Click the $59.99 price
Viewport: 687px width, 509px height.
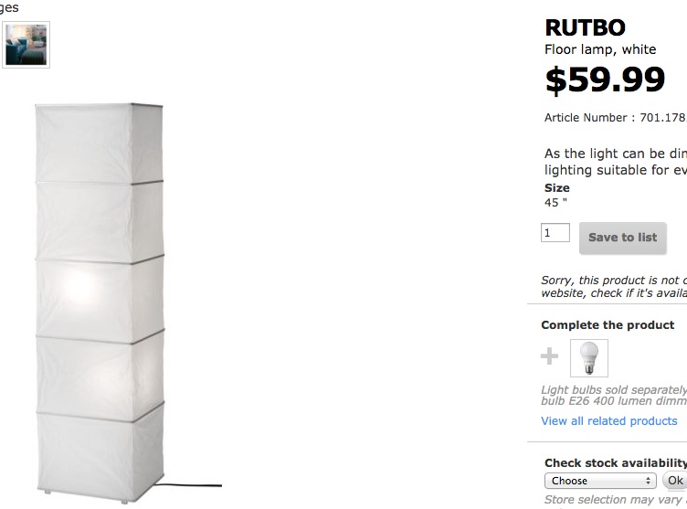[x=605, y=80]
